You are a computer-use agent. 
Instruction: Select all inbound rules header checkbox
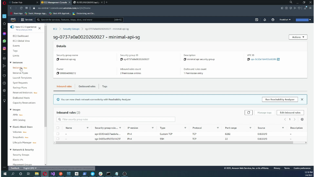(58, 128)
